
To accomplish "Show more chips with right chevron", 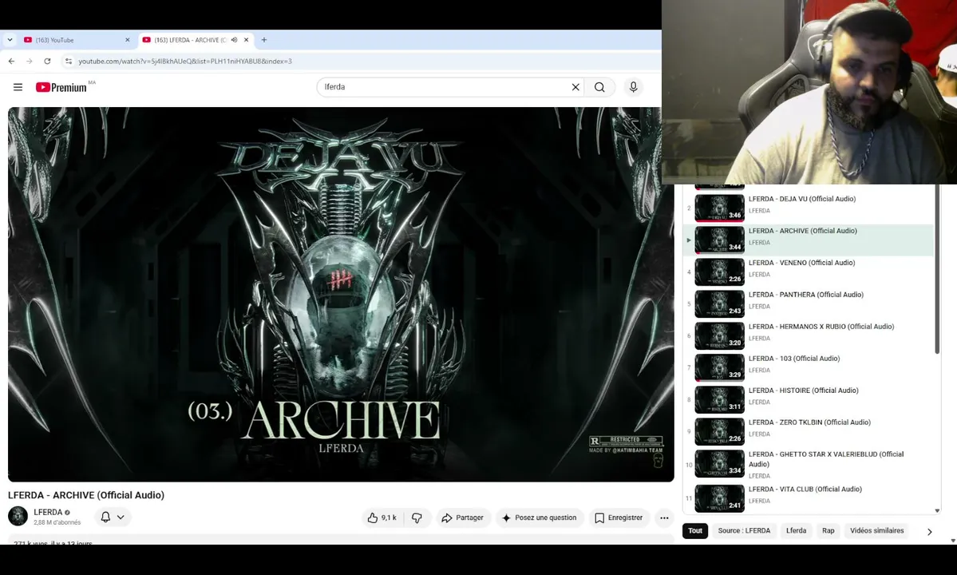I will (x=930, y=532).
